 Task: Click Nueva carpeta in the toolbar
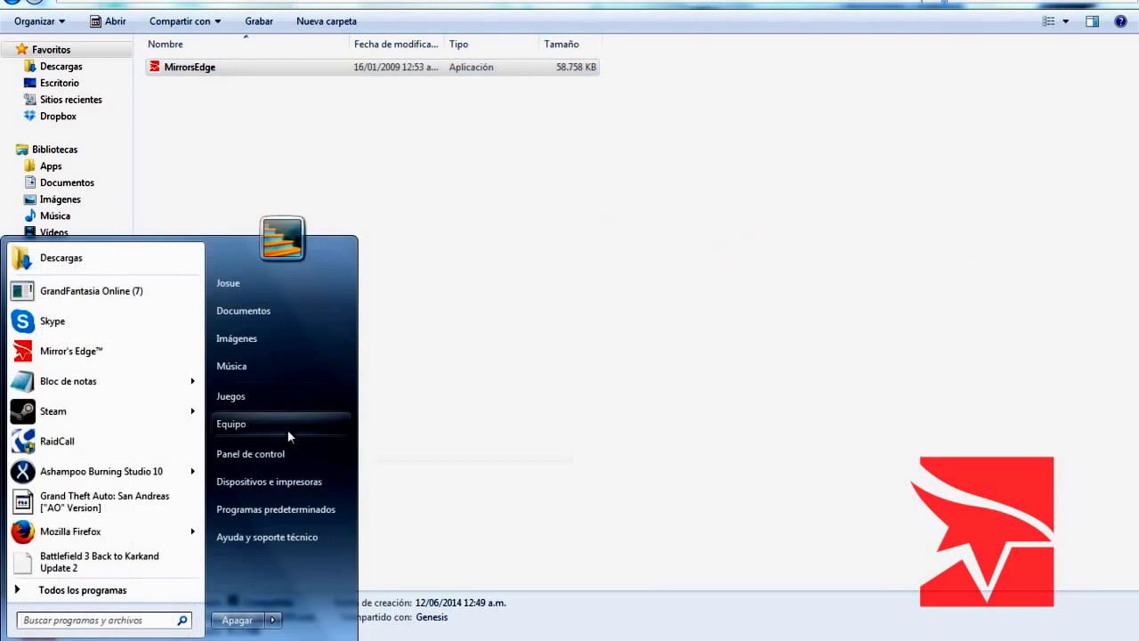(327, 21)
